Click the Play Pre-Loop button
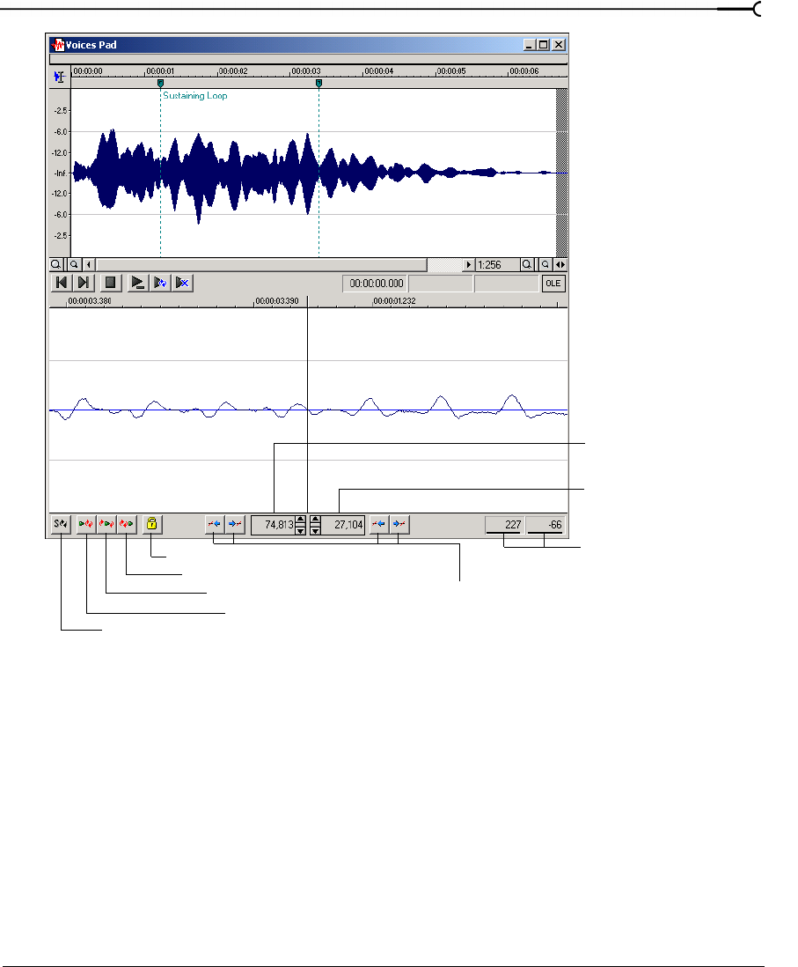Viewport: 798px width, 967px height. click(x=86, y=524)
